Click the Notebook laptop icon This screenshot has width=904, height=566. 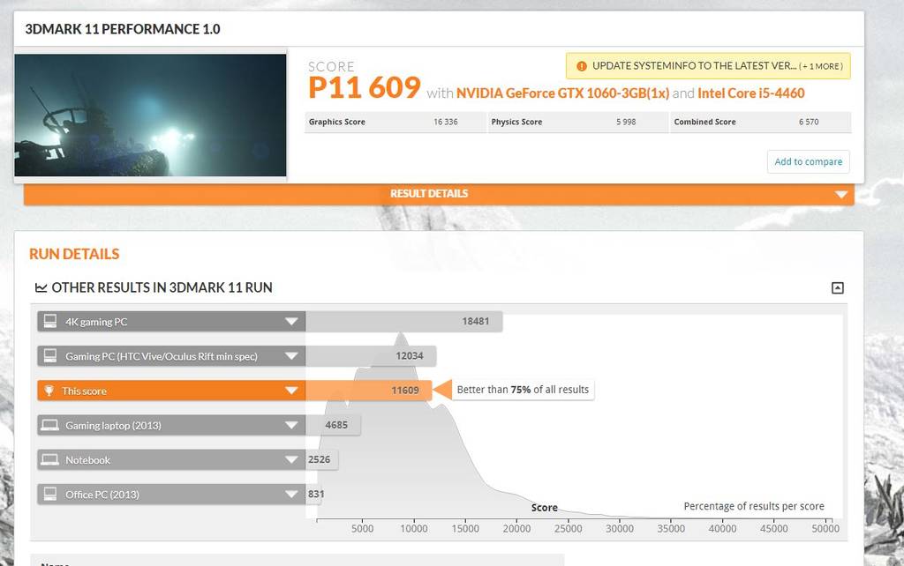pyautogui.click(x=50, y=460)
